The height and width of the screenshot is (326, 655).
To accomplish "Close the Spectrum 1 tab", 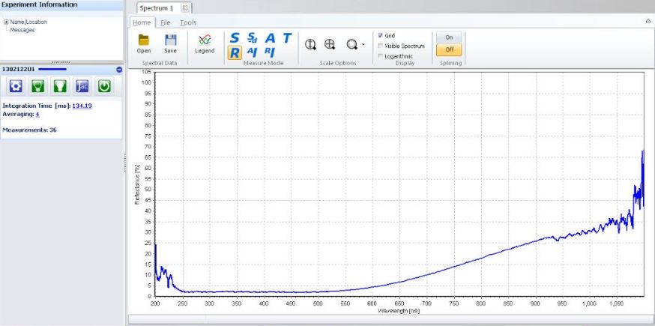I will [185, 7].
